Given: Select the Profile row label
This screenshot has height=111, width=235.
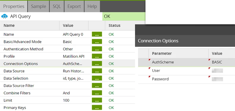Looking at the screenshot, I should (x=9, y=57).
